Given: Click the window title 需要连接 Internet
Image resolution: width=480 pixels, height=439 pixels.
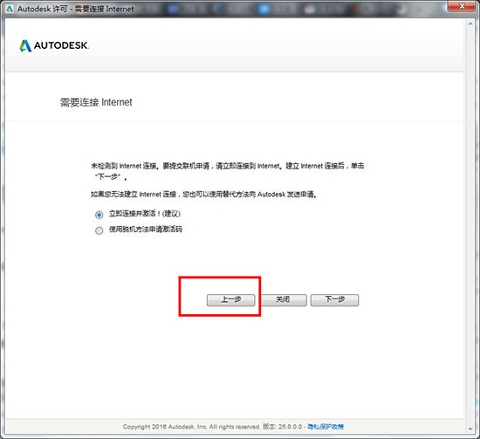Looking at the screenshot, I should (105, 10).
